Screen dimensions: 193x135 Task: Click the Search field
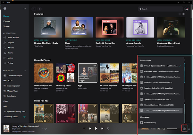pyautogui.click(x=161, y=9)
